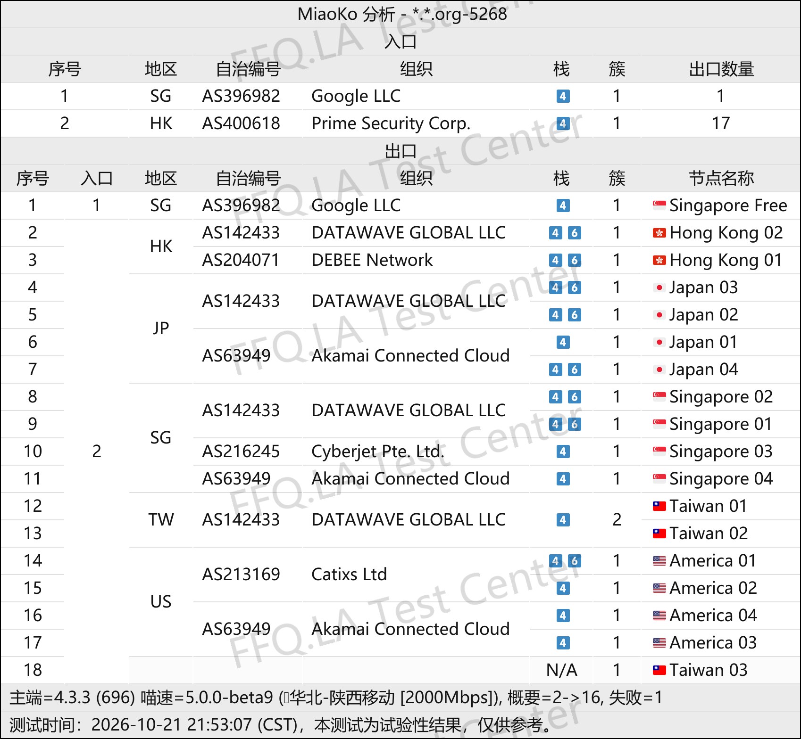Click the Singapore flag beside Singapore 03
Image resolution: width=801 pixels, height=739 pixels.
pos(659,452)
